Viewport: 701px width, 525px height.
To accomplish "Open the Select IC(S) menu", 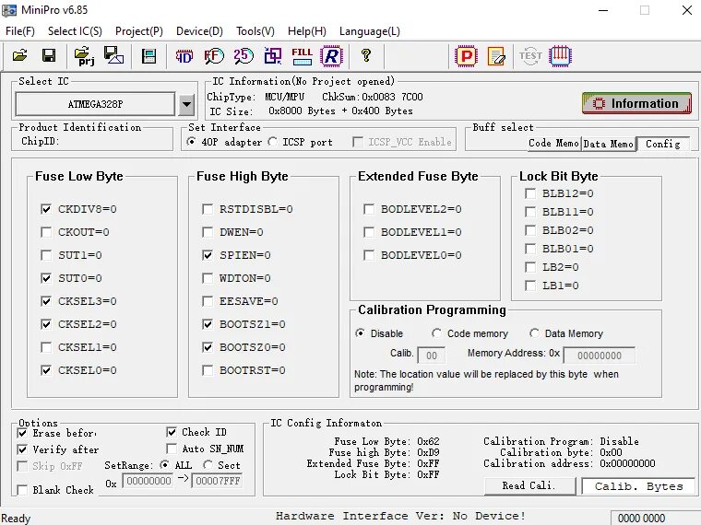I will (x=75, y=31).
